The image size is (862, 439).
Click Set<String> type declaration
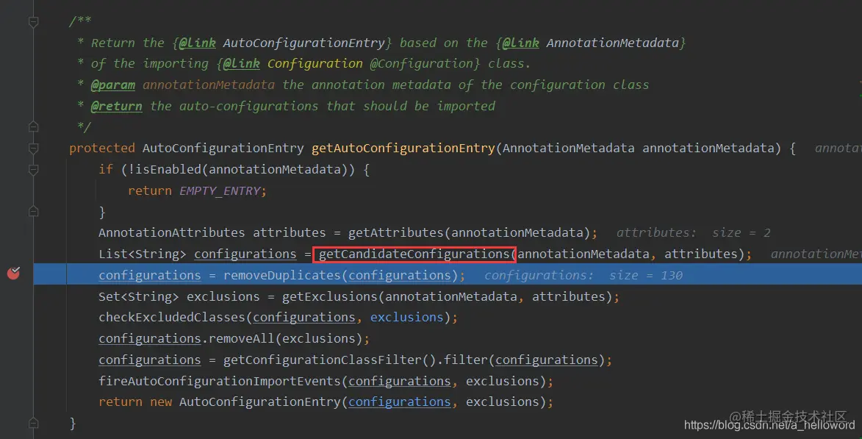click(x=139, y=296)
